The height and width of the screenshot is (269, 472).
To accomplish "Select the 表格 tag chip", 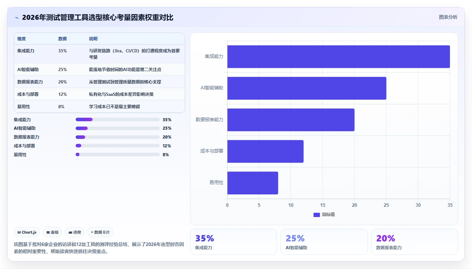I will coord(52,232).
